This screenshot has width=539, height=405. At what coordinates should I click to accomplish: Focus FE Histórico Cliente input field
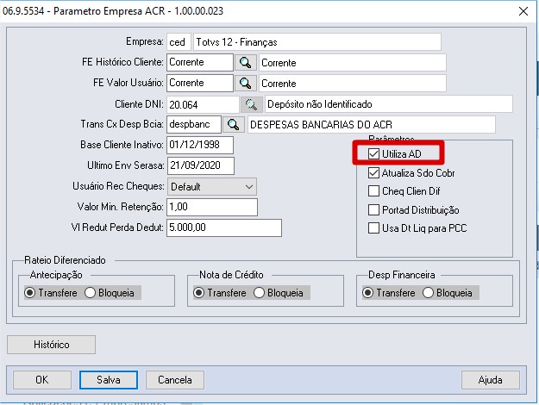click(200, 63)
